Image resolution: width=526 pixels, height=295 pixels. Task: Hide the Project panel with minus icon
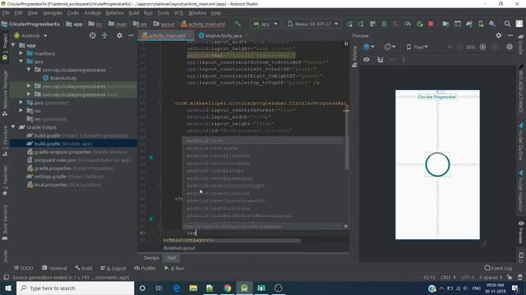pyautogui.click(x=131, y=35)
